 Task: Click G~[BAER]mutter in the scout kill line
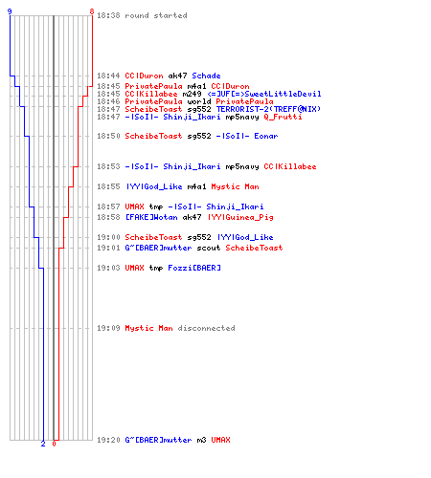coord(158,248)
